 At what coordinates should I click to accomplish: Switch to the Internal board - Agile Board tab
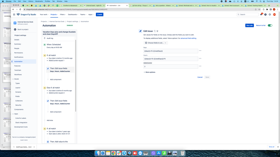point(94,6)
